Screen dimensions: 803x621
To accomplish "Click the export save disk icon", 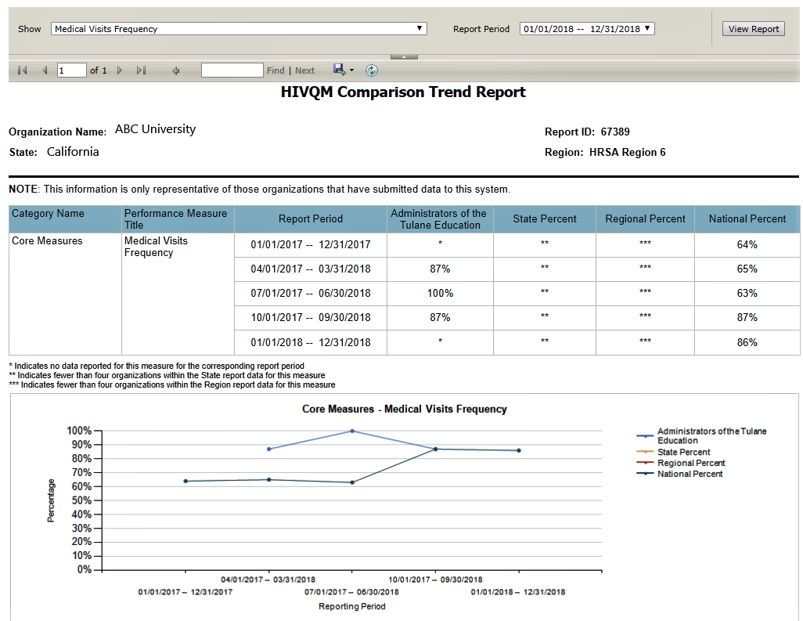I will point(339,70).
